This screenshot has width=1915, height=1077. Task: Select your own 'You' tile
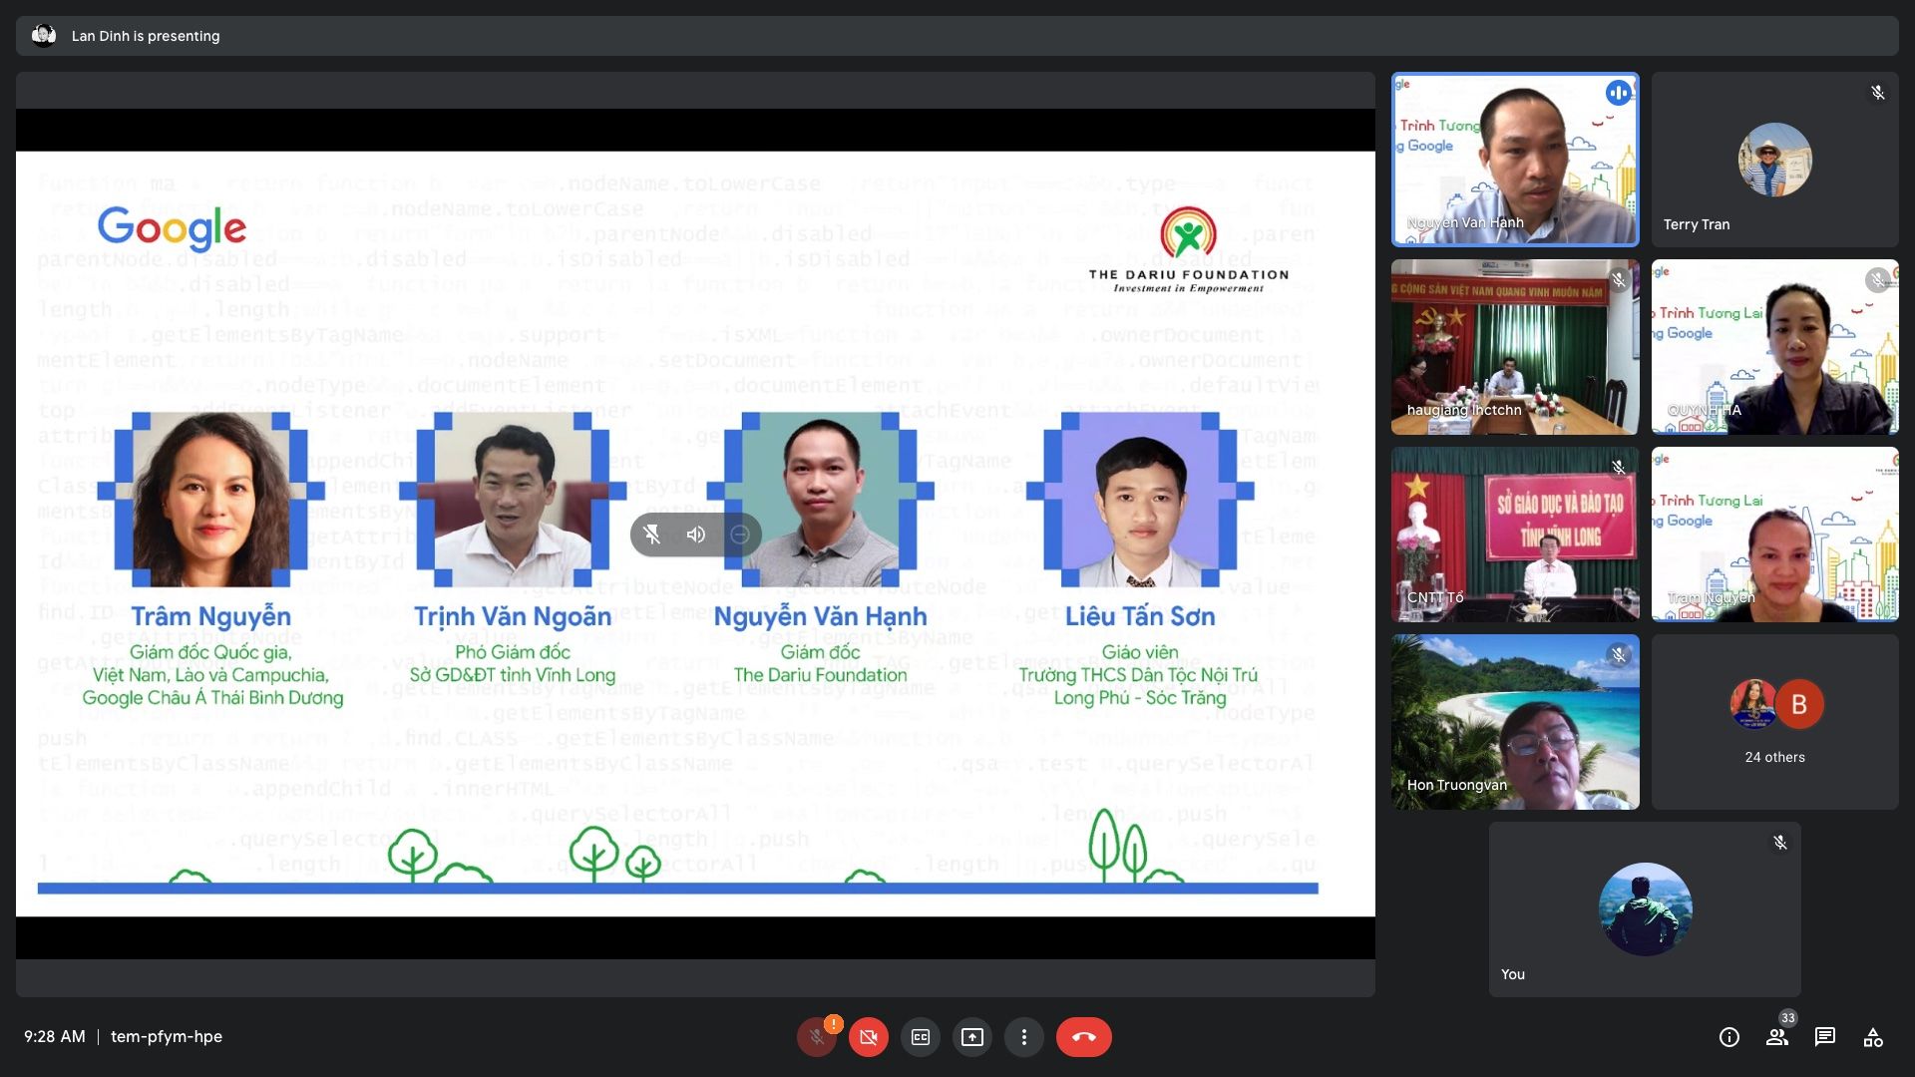pyautogui.click(x=1645, y=909)
